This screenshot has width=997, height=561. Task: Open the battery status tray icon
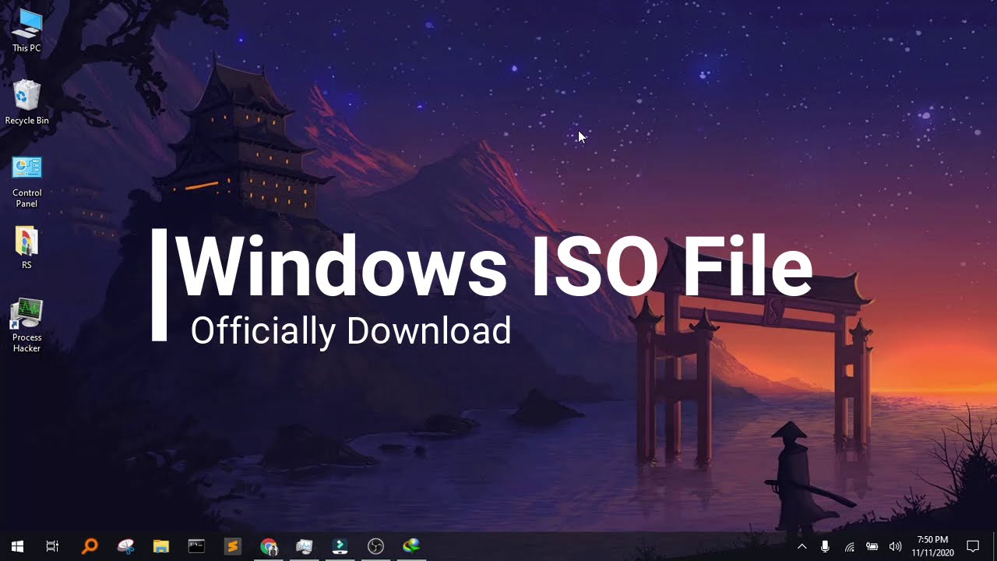[x=872, y=546]
